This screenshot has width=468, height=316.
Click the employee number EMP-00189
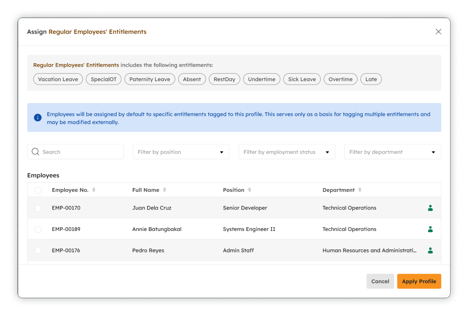[66, 229]
